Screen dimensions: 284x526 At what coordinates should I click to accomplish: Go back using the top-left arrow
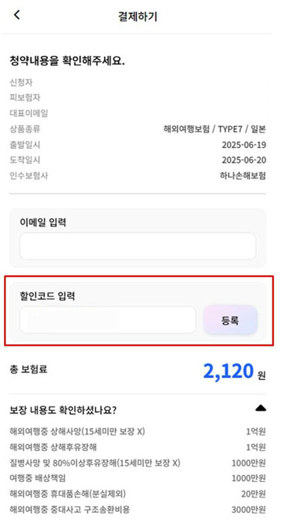(x=17, y=15)
